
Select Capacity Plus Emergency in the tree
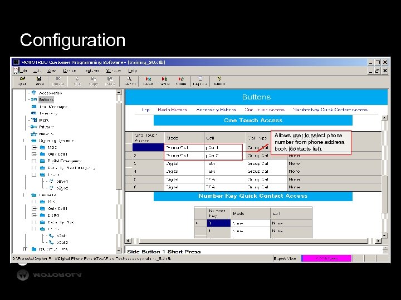pos(72,168)
